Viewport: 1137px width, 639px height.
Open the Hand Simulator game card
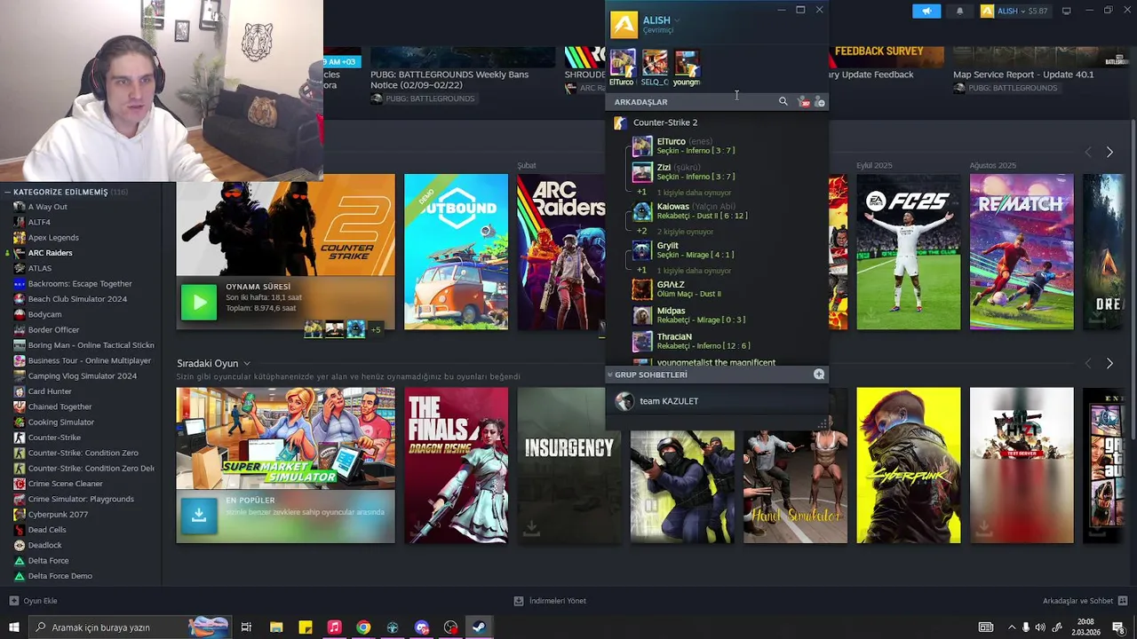(795, 486)
